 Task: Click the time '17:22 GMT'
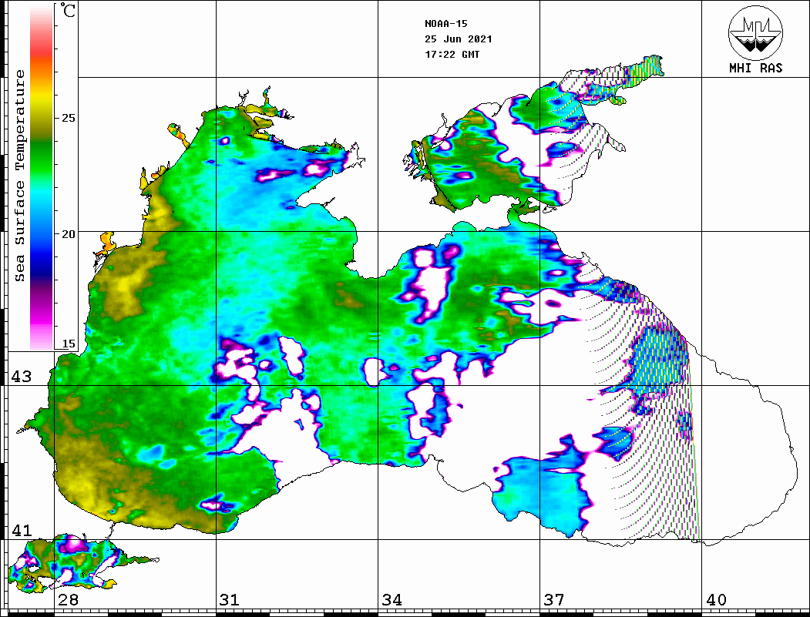pos(452,54)
